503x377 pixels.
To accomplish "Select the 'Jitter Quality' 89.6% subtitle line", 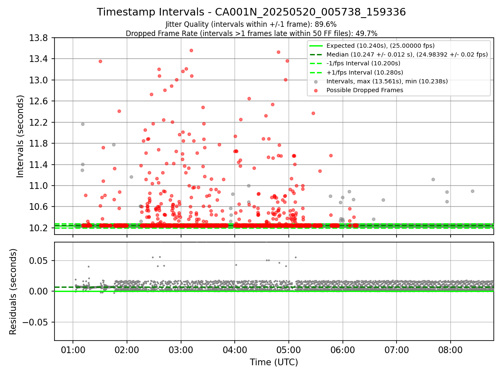I will click(251, 24).
